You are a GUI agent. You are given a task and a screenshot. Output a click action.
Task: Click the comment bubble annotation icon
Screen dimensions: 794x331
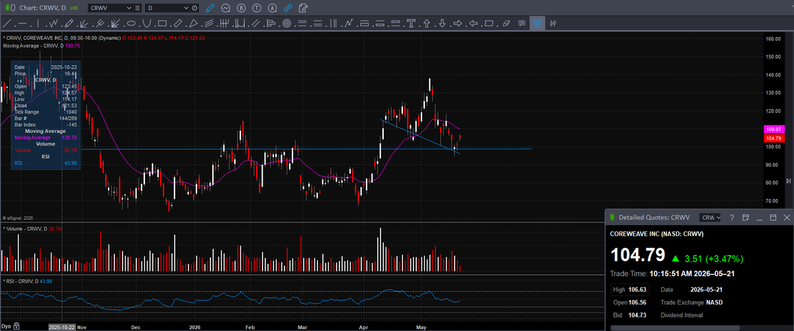tap(521, 23)
